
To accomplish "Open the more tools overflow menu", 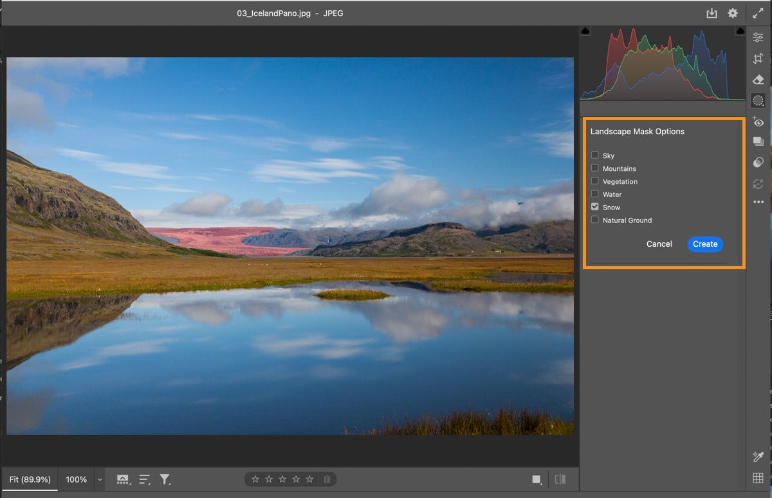I will 757,202.
